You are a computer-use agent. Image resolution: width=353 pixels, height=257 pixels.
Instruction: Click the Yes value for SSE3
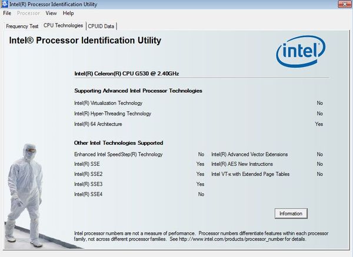(x=201, y=184)
